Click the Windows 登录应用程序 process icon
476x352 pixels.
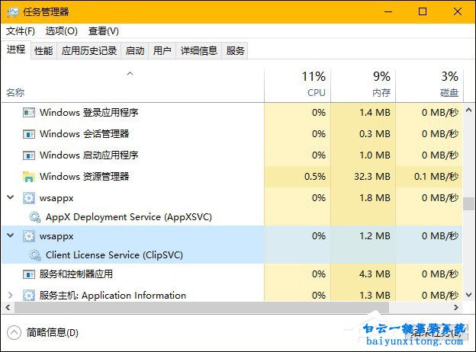(29, 113)
